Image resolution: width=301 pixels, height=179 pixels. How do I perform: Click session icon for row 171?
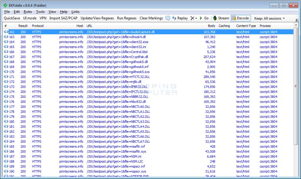6,77
